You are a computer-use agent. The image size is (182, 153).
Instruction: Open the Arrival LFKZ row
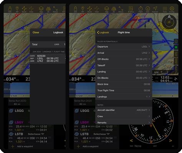coord(124,53)
